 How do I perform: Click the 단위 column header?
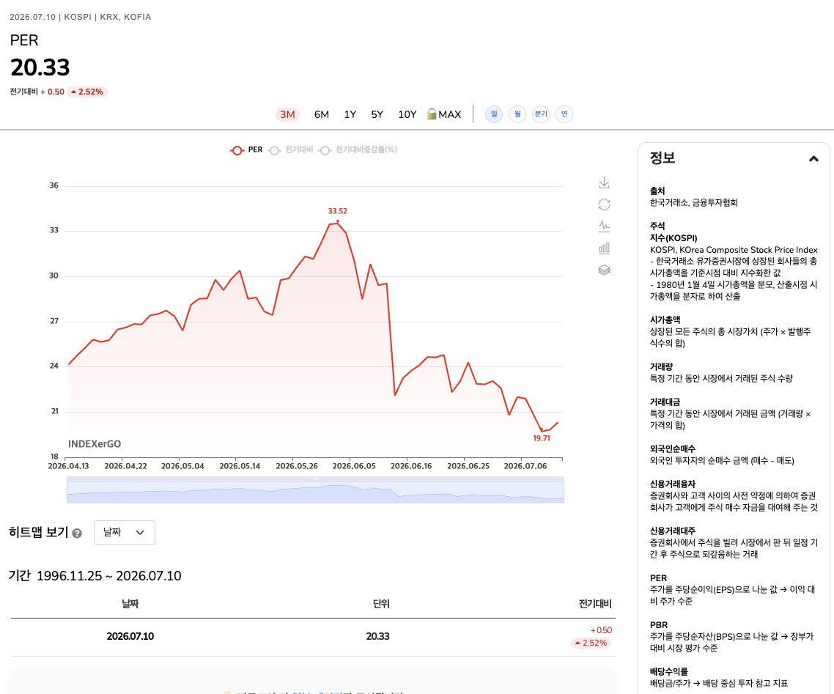(x=381, y=604)
